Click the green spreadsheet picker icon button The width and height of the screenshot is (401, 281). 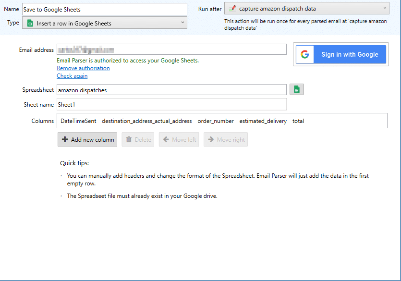click(297, 89)
